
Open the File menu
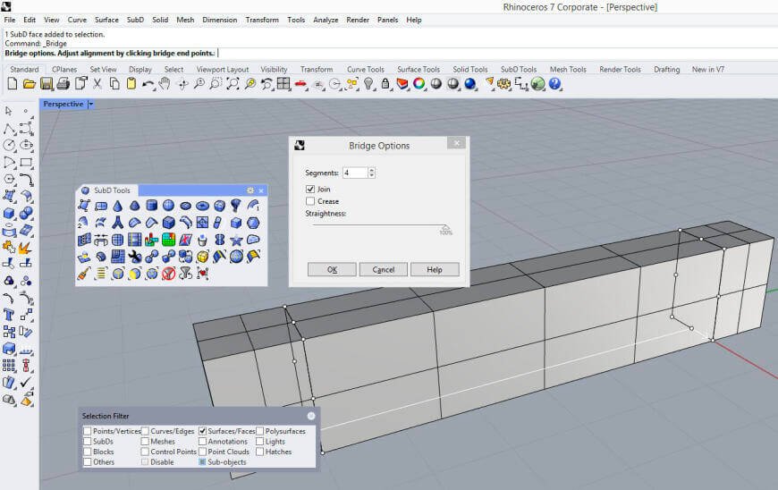pos(10,20)
